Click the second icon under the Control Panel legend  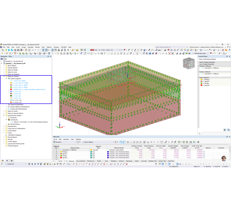click(x=229, y=130)
